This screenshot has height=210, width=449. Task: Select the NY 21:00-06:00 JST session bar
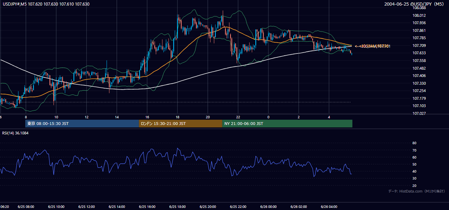point(287,124)
